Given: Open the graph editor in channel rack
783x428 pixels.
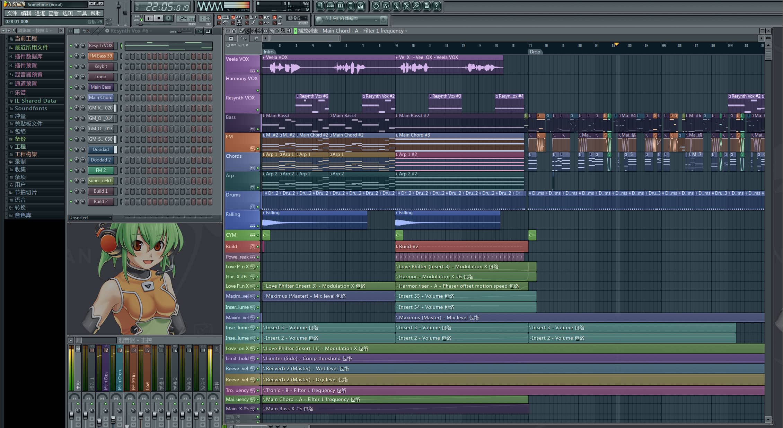Looking at the screenshot, I should coord(199,31).
